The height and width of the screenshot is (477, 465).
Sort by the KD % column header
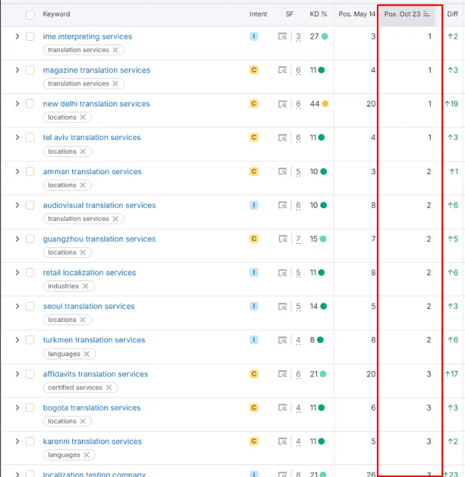tap(318, 14)
